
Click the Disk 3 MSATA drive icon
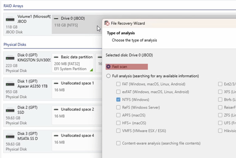click(10, 136)
